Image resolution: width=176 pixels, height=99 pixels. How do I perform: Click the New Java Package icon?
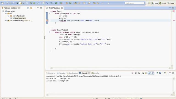67,3
